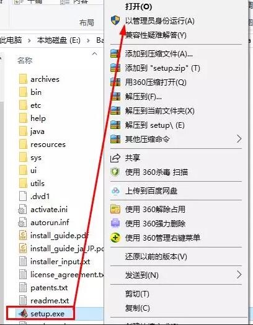This screenshot has height=325, width=253.
Task: Select 兼容性疑难解答(Y) menu entry
Action: pos(156,35)
